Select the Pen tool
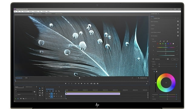 [x=42, y=93]
